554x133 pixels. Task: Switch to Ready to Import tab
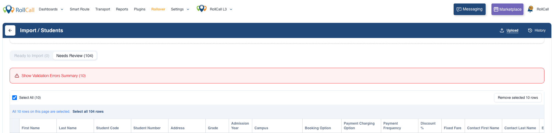[x=32, y=56]
